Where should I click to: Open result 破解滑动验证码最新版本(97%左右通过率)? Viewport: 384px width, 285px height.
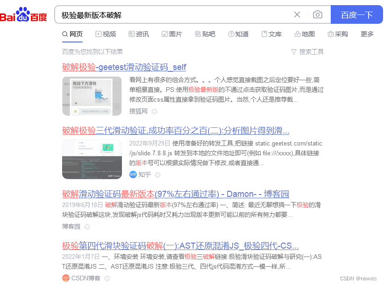[x=175, y=194]
